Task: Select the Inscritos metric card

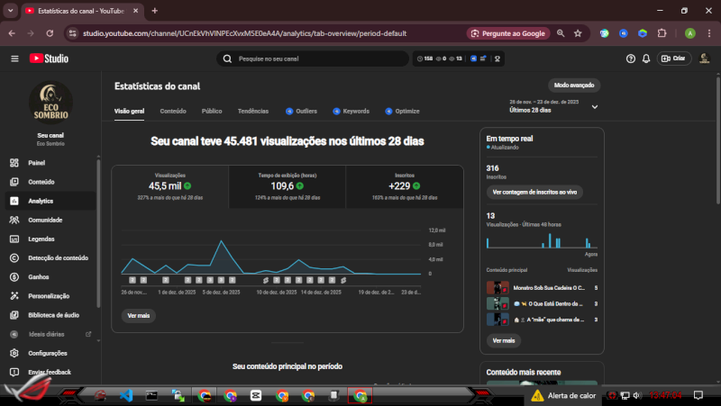Action: coord(404,185)
